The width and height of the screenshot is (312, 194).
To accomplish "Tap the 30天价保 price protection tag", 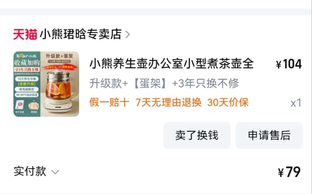I will pos(228,102).
